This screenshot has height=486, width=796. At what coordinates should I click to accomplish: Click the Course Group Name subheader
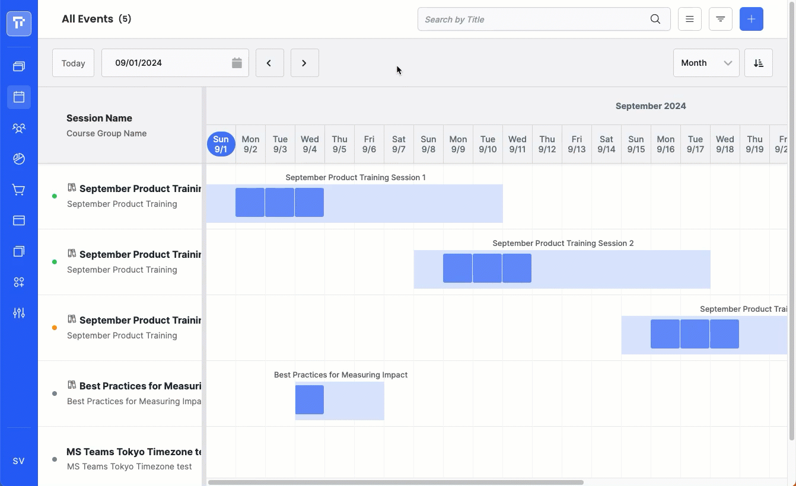[107, 133]
